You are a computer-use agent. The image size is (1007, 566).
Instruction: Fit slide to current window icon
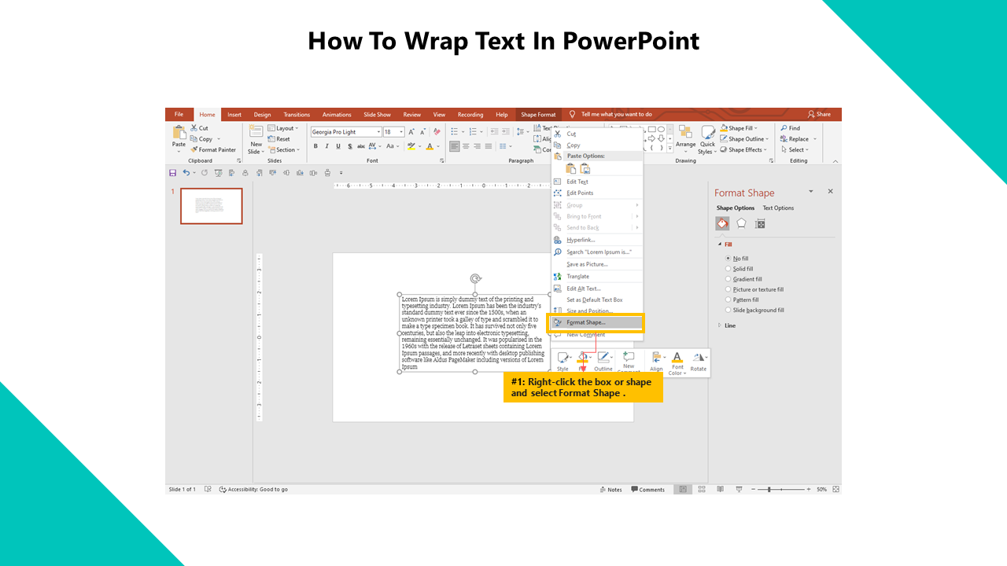(x=835, y=489)
